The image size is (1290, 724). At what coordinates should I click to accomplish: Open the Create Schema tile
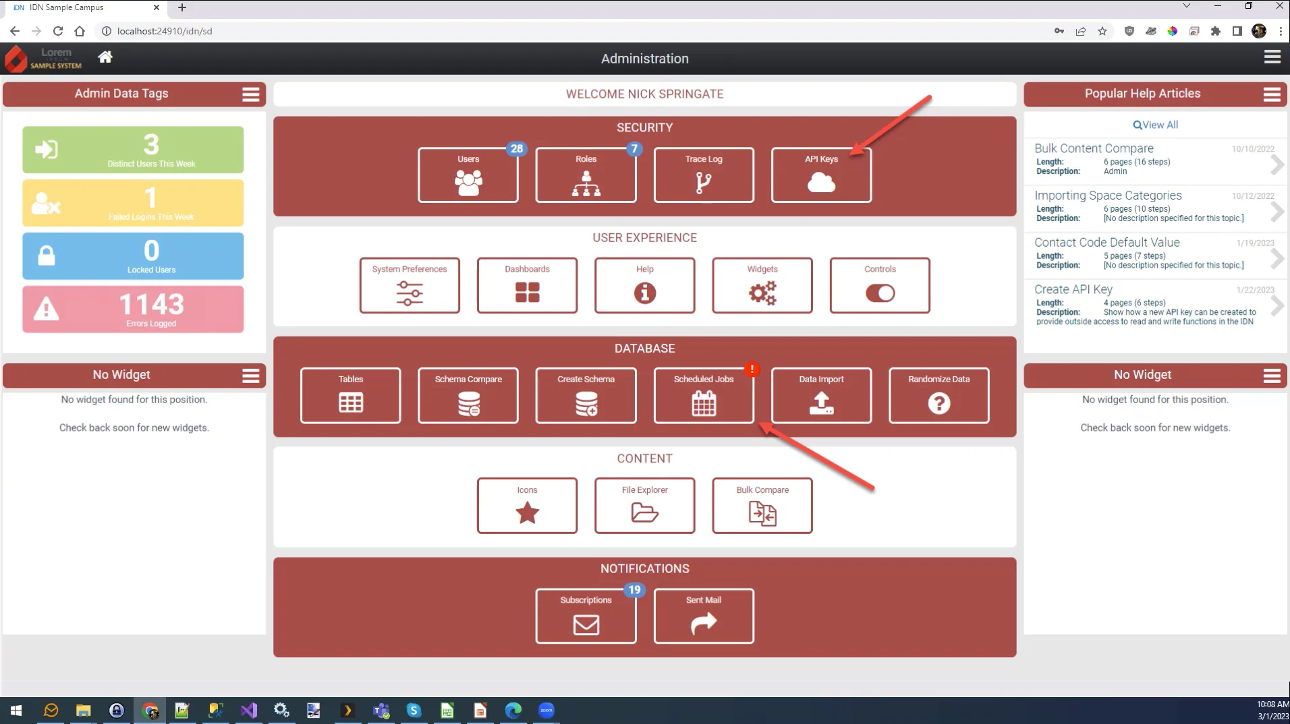(586, 396)
